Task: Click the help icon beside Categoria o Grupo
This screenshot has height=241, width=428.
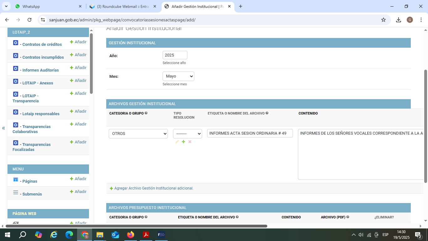Action: point(146,113)
